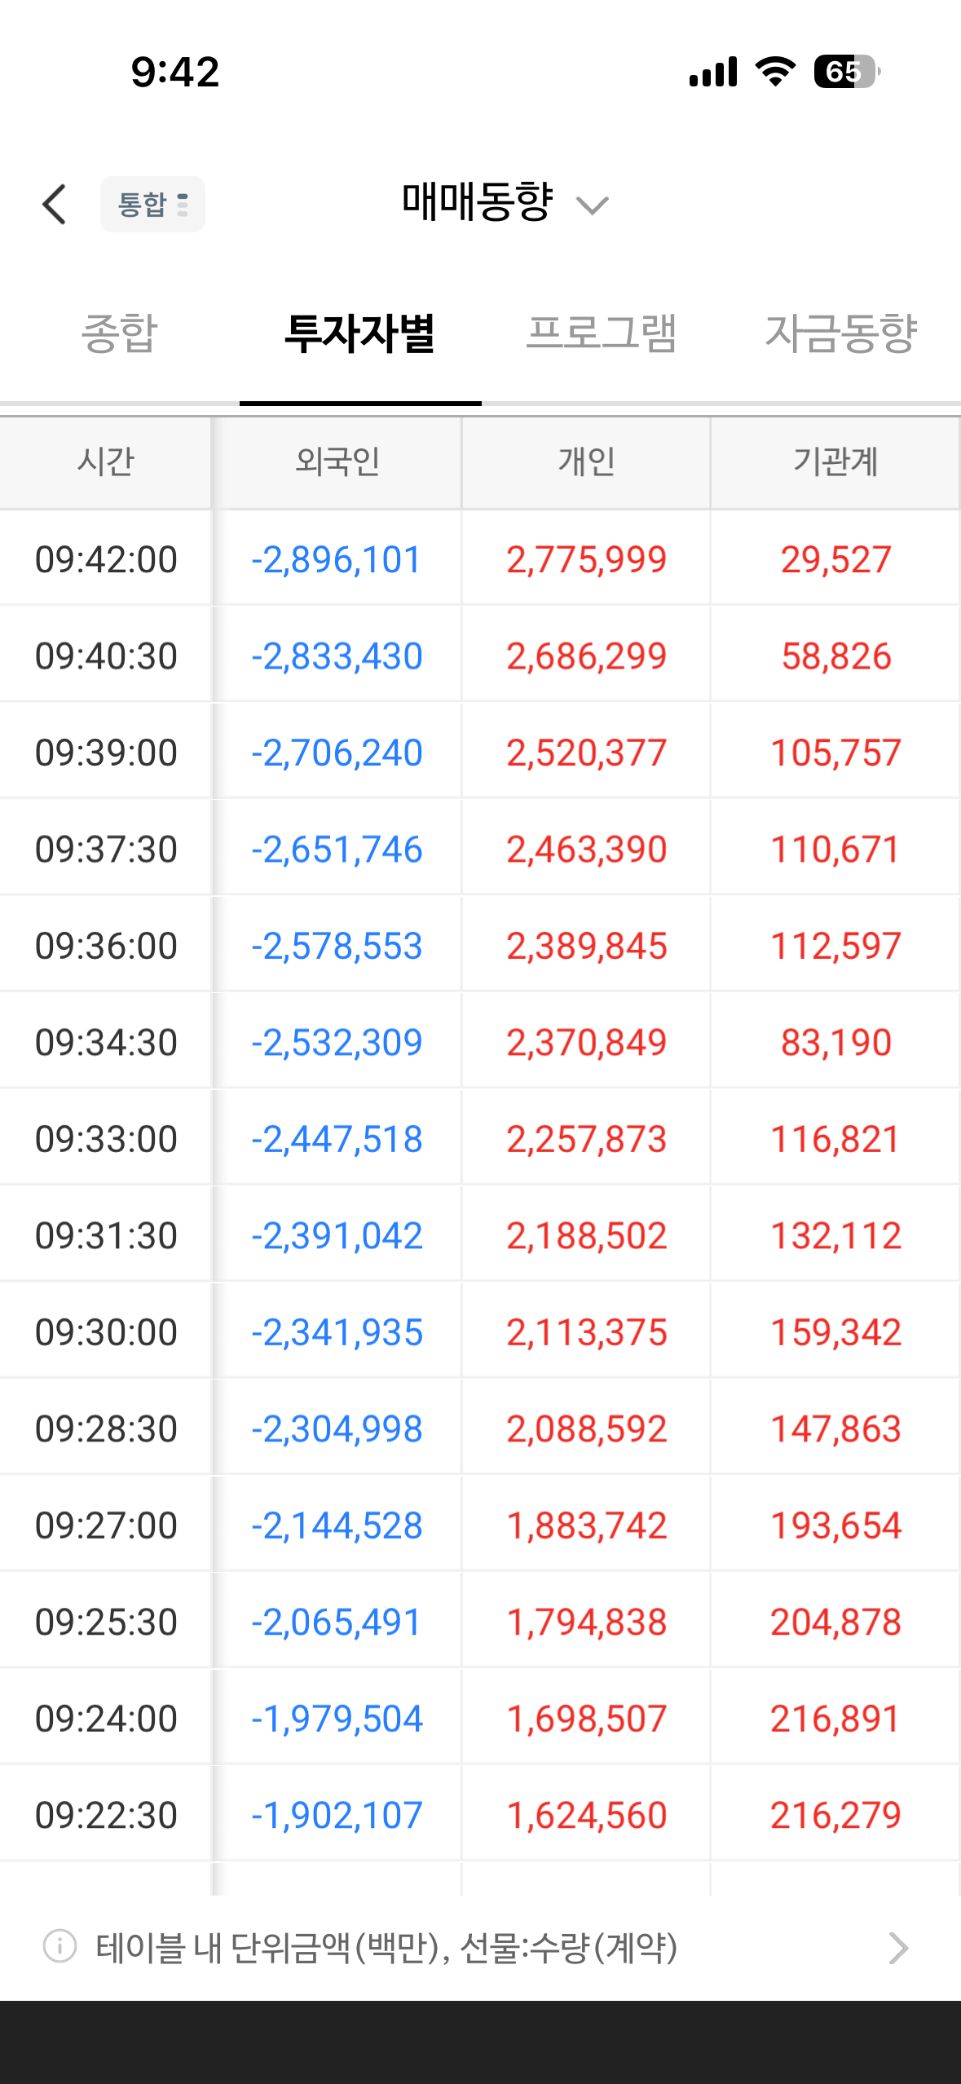Tap the back arrow icon
The height and width of the screenshot is (2084, 961).
point(55,204)
